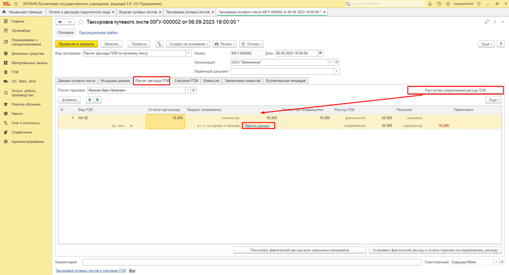Open the Отчеты dropdown menu
This screenshot has width=509, height=275.
pyautogui.click(x=251, y=44)
